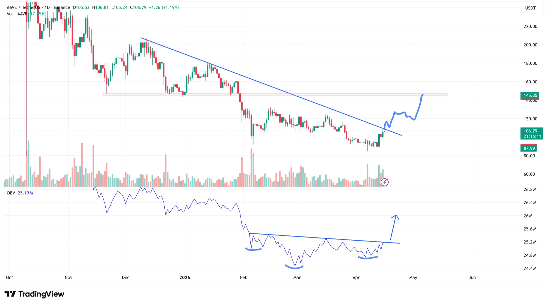This screenshot has width=549, height=305.
Task: Click the Nov label on time axis
Action: [x=69, y=277]
